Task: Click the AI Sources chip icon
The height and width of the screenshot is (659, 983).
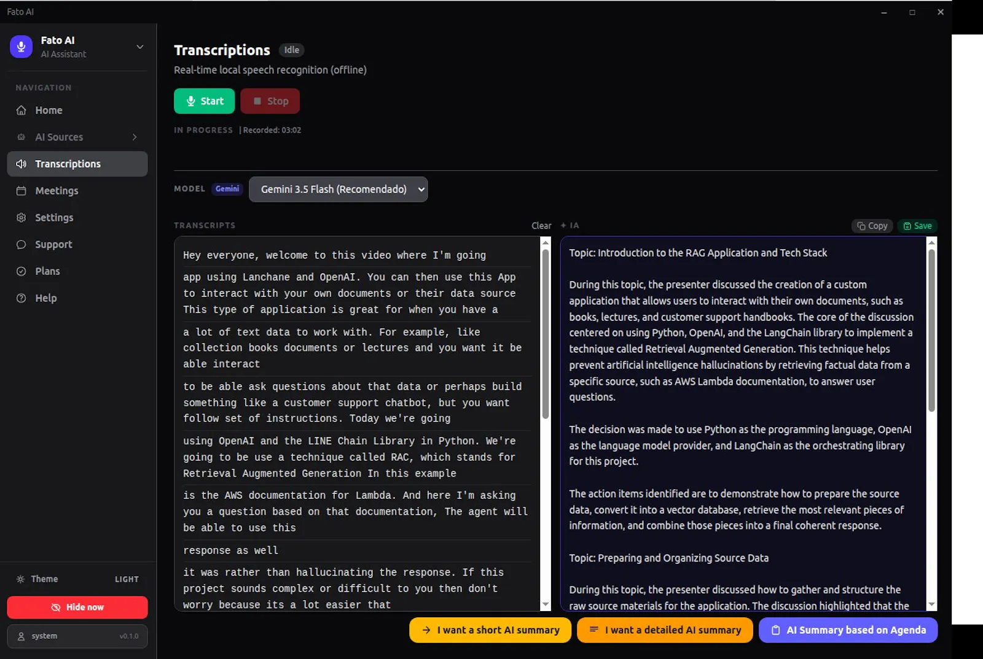Action: tap(22, 137)
